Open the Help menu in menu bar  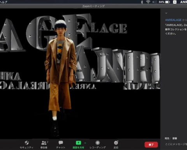pos(4,2)
